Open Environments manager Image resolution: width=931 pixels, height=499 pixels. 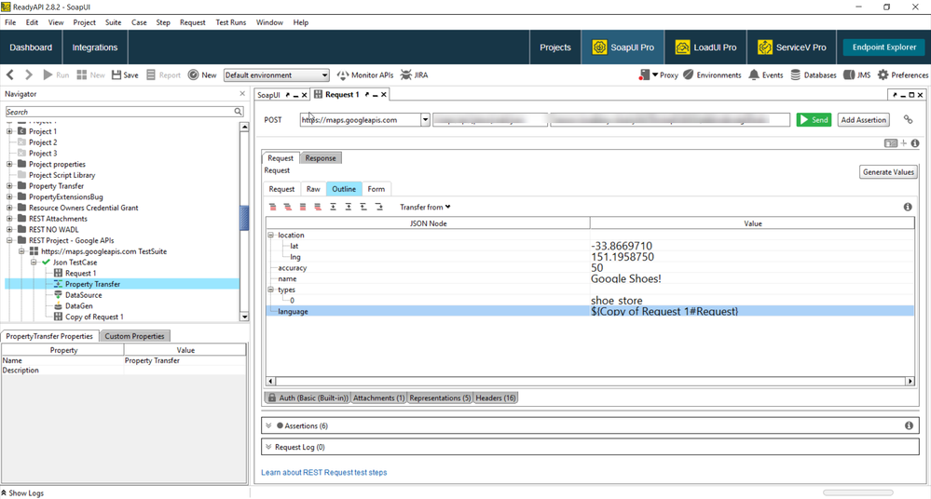(712, 75)
